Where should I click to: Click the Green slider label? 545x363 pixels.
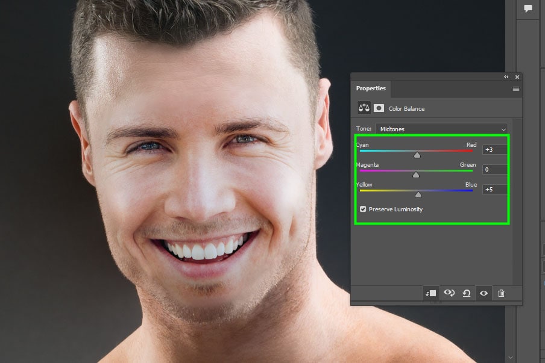(x=468, y=164)
